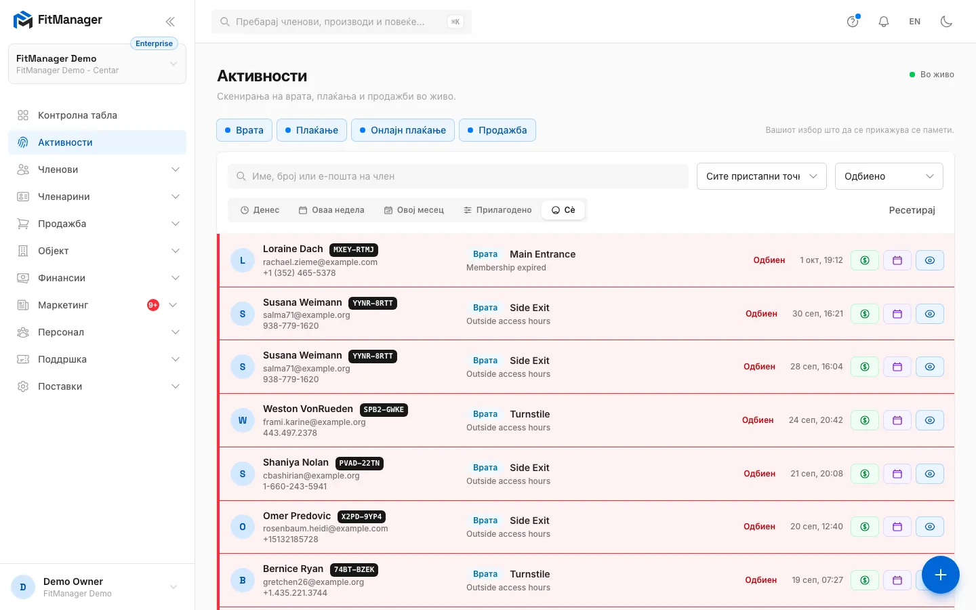Select the Оваа недела tab
The image size is (976, 610).
click(x=332, y=210)
